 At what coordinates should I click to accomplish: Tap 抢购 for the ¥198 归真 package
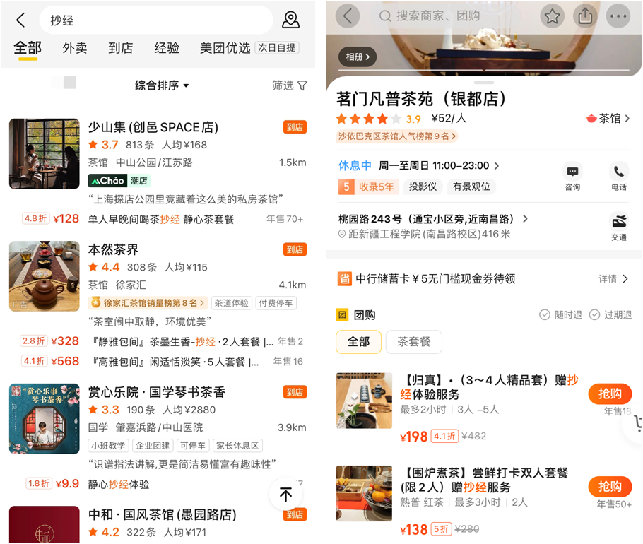(610, 394)
